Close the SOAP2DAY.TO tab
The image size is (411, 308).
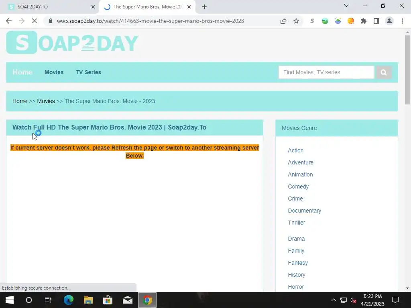[x=93, y=7]
